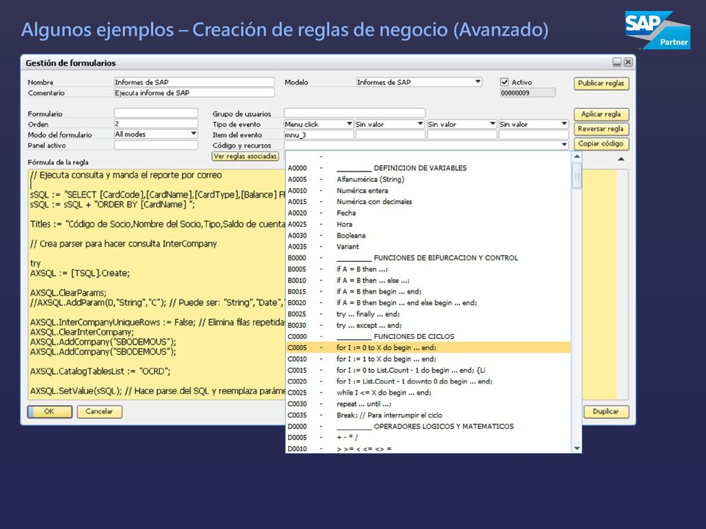The height and width of the screenshot is (529, 706).
Task: Select D0005 arithmetic operators entry
Action: click(x=428, y=437)
